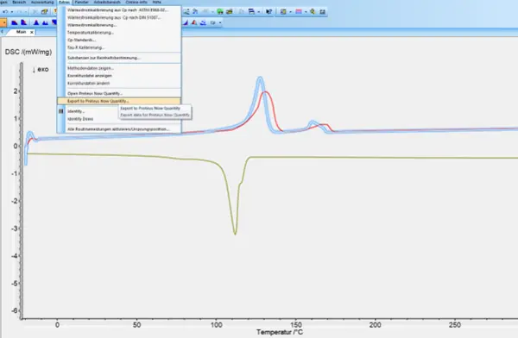Click the first blue-red onset evaluation icon
This screenshot has width=518, height=338.
tap(14, 22)
